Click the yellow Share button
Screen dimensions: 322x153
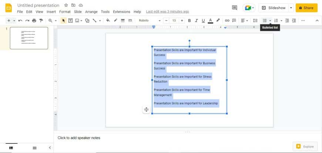(x=306, y=8)
